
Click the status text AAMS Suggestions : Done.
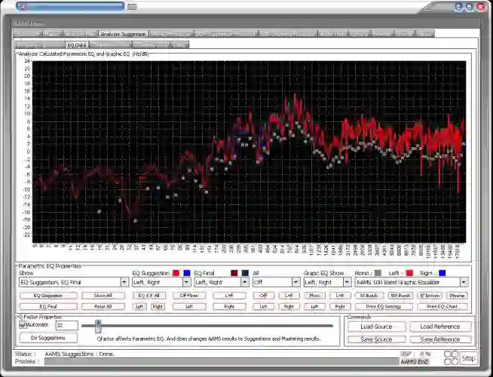click(80, 354)
